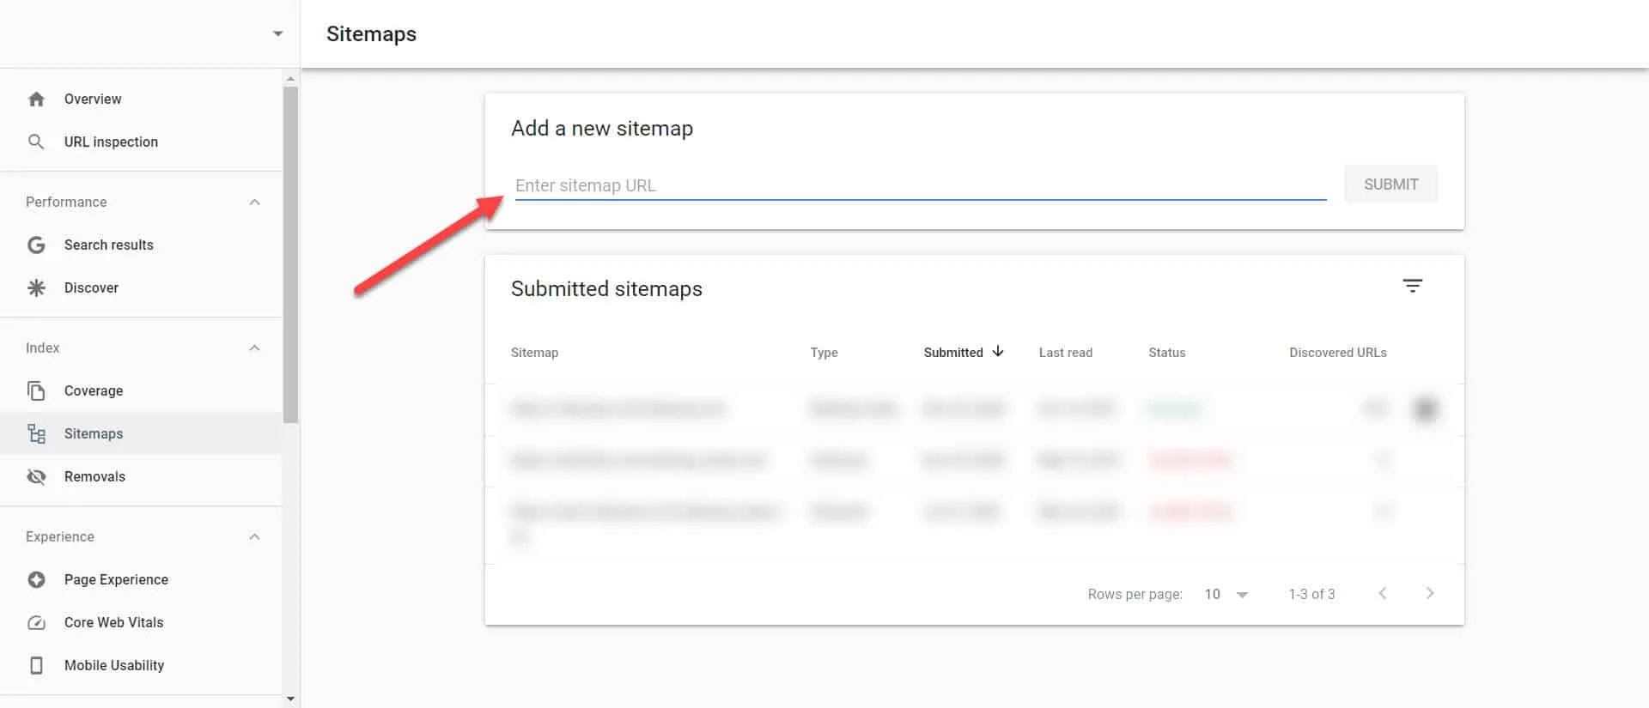Select Sitemaps in sidebar
Screen dimensions: 1649x708
(141, 433)
